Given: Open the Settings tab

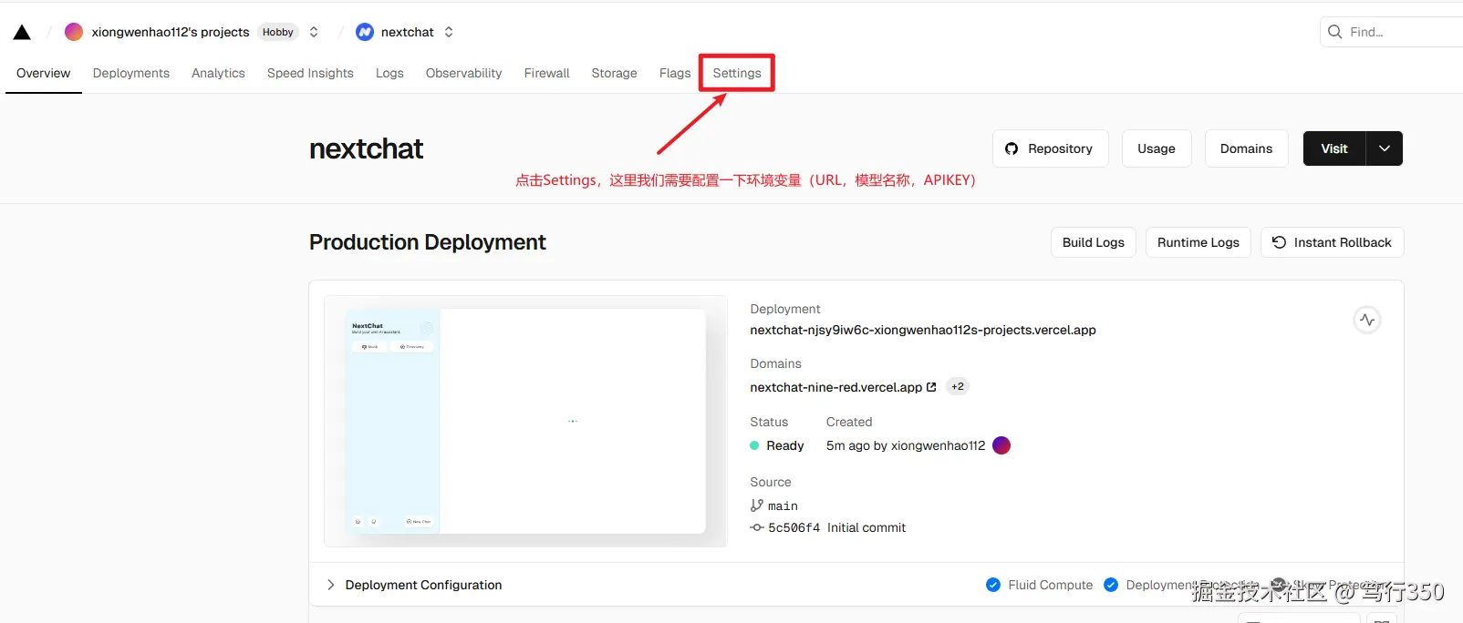Looking at the screenshot, I should pos(737,73).
